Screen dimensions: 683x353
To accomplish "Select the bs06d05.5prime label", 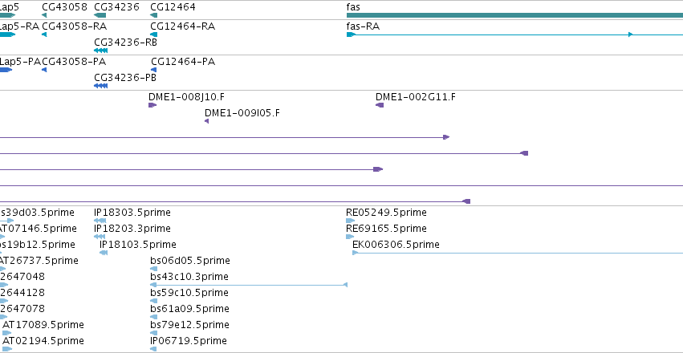I will (x=190, y=260).
